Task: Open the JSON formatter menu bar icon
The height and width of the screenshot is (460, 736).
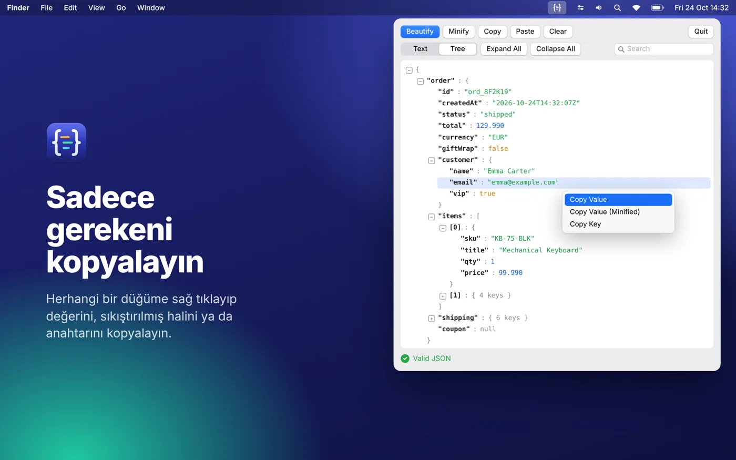Action: click(557, 8)
